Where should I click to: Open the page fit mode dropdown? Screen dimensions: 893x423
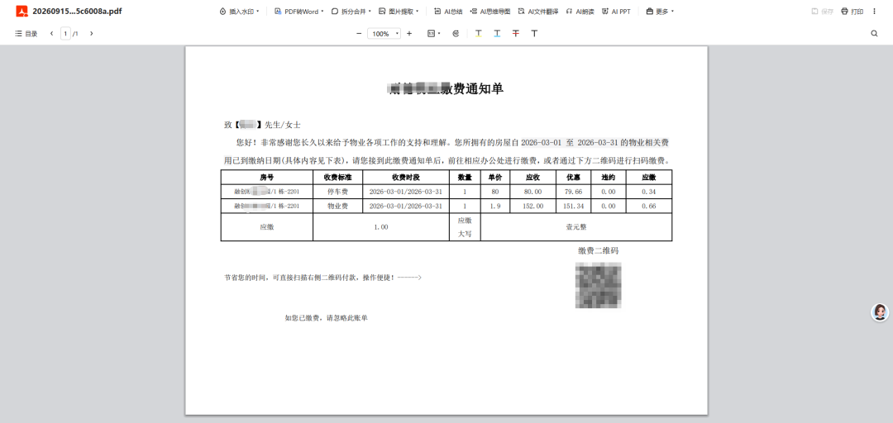point(434,34)
